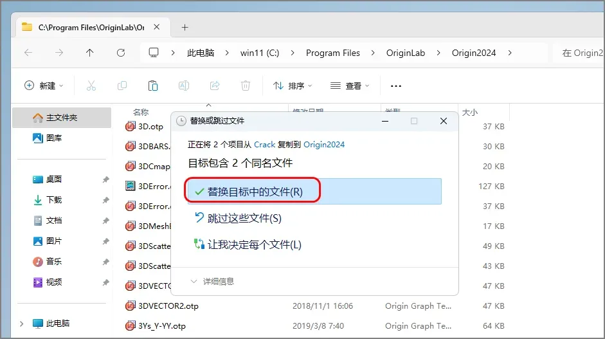
Task: Go back with the left arrow
Action: pos(28,53)
